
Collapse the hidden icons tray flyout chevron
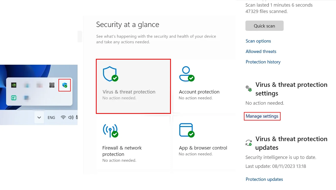[x=39, y=117]
